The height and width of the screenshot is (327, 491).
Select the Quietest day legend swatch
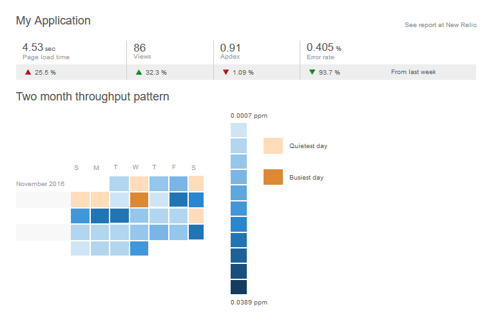click(273, 145)
